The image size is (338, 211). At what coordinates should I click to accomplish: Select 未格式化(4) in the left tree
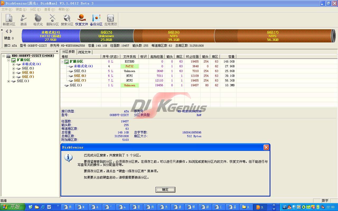pyautogui.click(x=31, y=64)
